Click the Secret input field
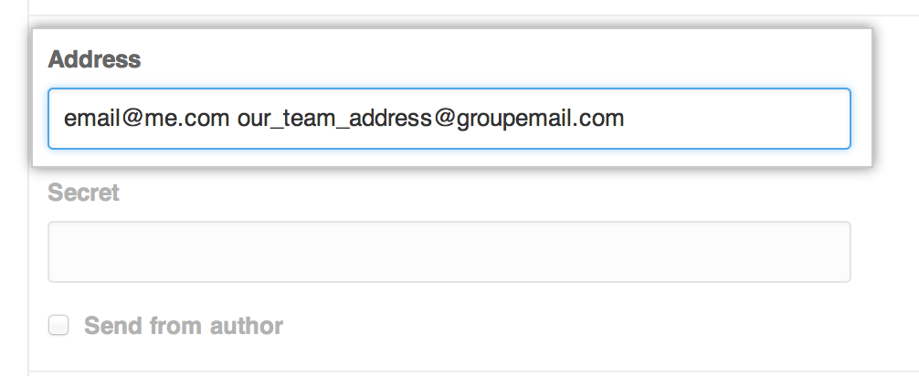Screen dimensions: 919x376 point(449,252)
